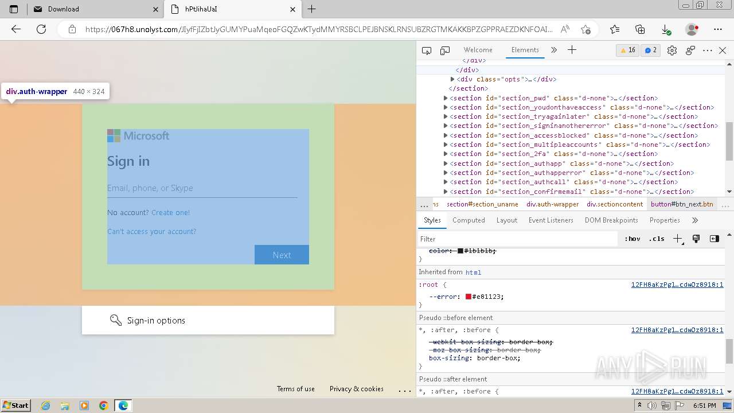Open the Layout tab
Screen dimensions: 734x413
click(x=506, y=220)
